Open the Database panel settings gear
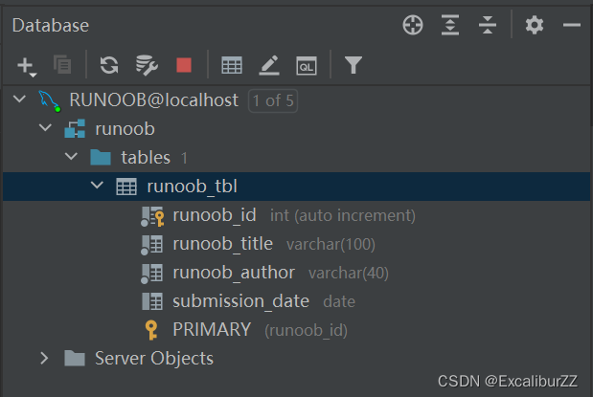The height and width of the screenshot is (397, 593). (535, 25)
